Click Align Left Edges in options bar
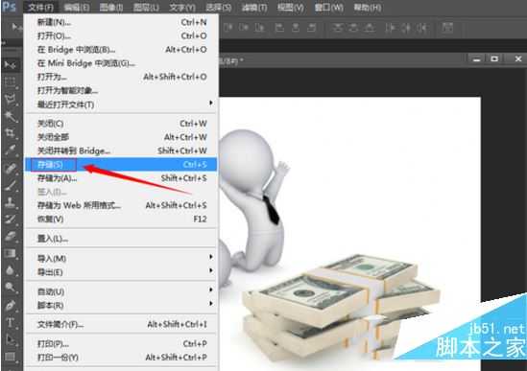The image size is (527, 371). tap(279, 28)
